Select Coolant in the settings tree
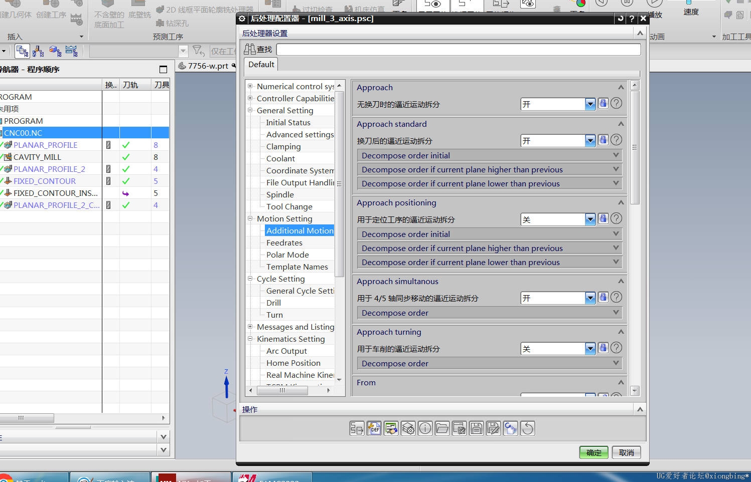751x482 pixels. [x=280, y=158]
